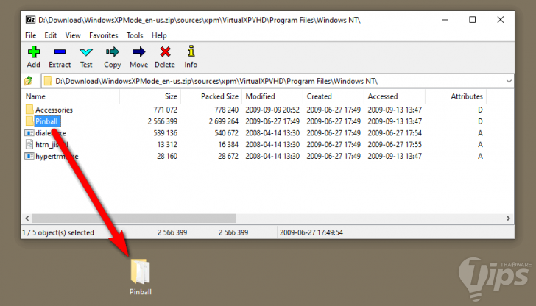Click packed size 778 240
536x306 pixels.
226,110
